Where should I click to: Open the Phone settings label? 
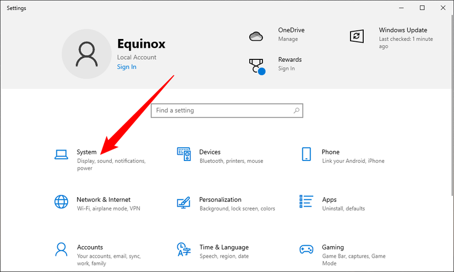[x=330, y=152]
